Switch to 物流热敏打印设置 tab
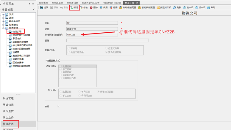Image resolution: width=231 pixels, height=130 pixels. tap(112, 3)
